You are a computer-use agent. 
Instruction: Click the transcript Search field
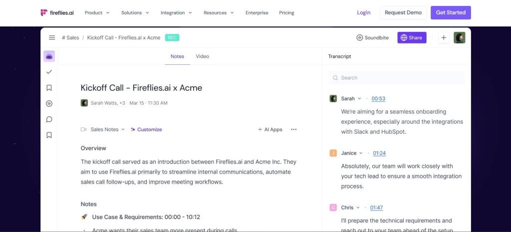coord(397,78)
